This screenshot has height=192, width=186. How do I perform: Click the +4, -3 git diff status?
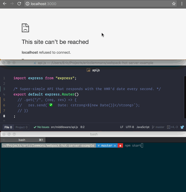coord(172,127)
